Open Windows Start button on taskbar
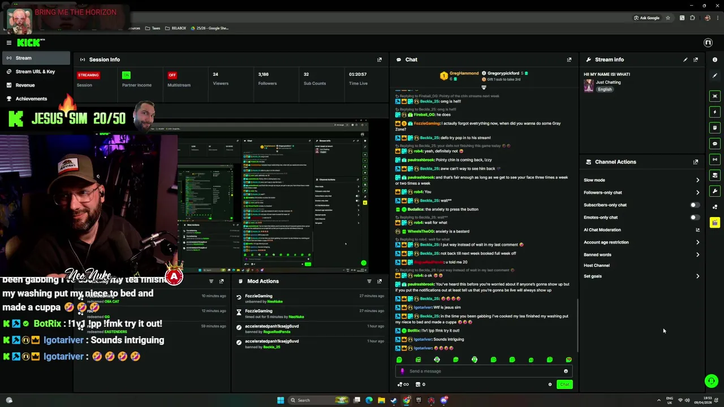Screen dimensions: 724x407 pos(281,400)
